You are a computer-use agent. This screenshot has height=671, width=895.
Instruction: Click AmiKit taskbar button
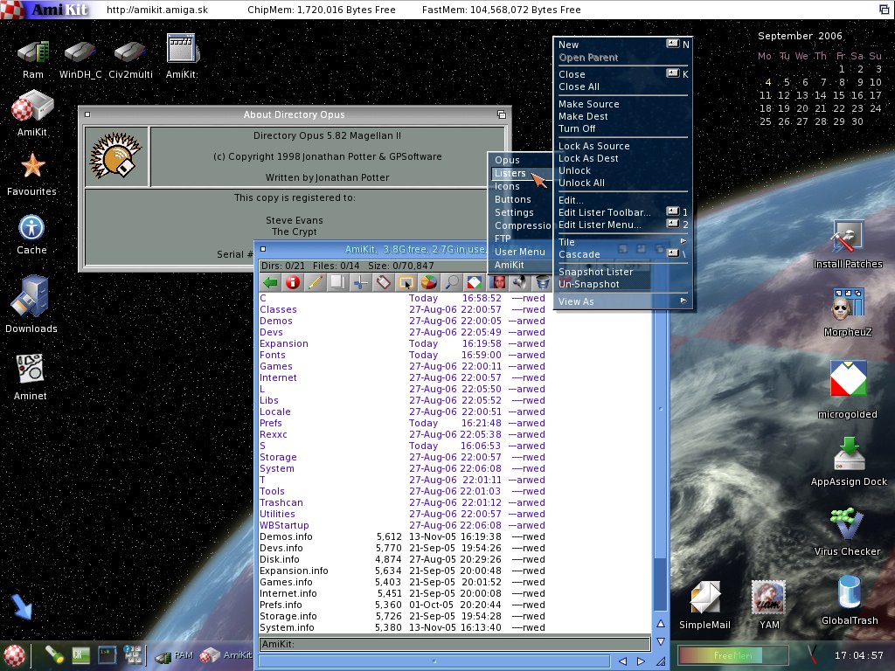tap(225, 655)
